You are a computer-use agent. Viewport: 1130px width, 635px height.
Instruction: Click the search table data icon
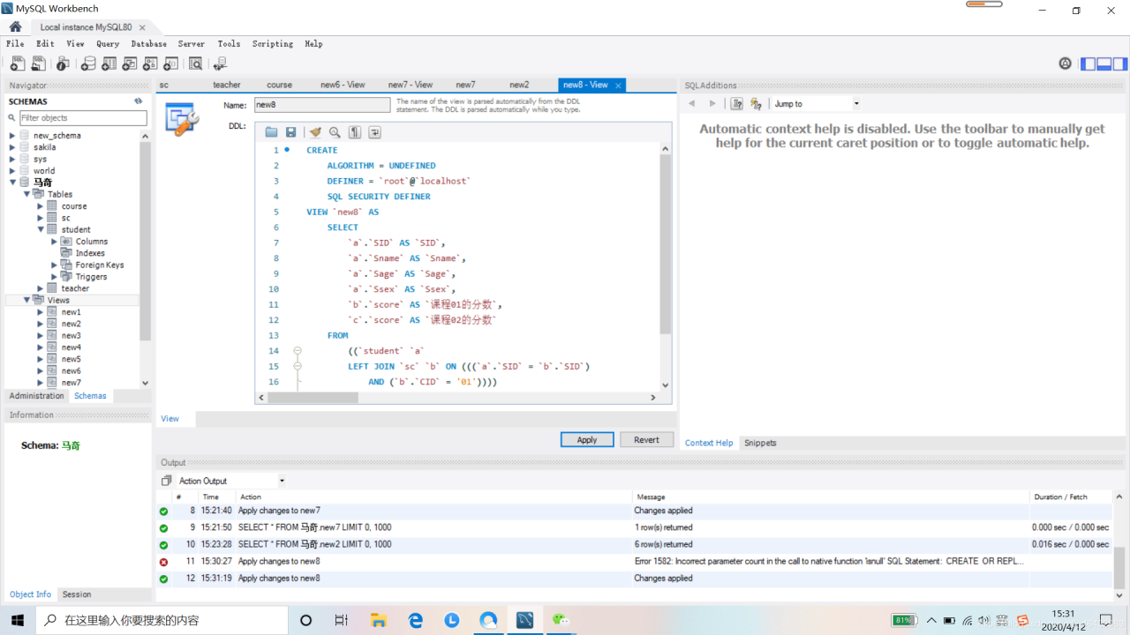(x=195, y=63)
